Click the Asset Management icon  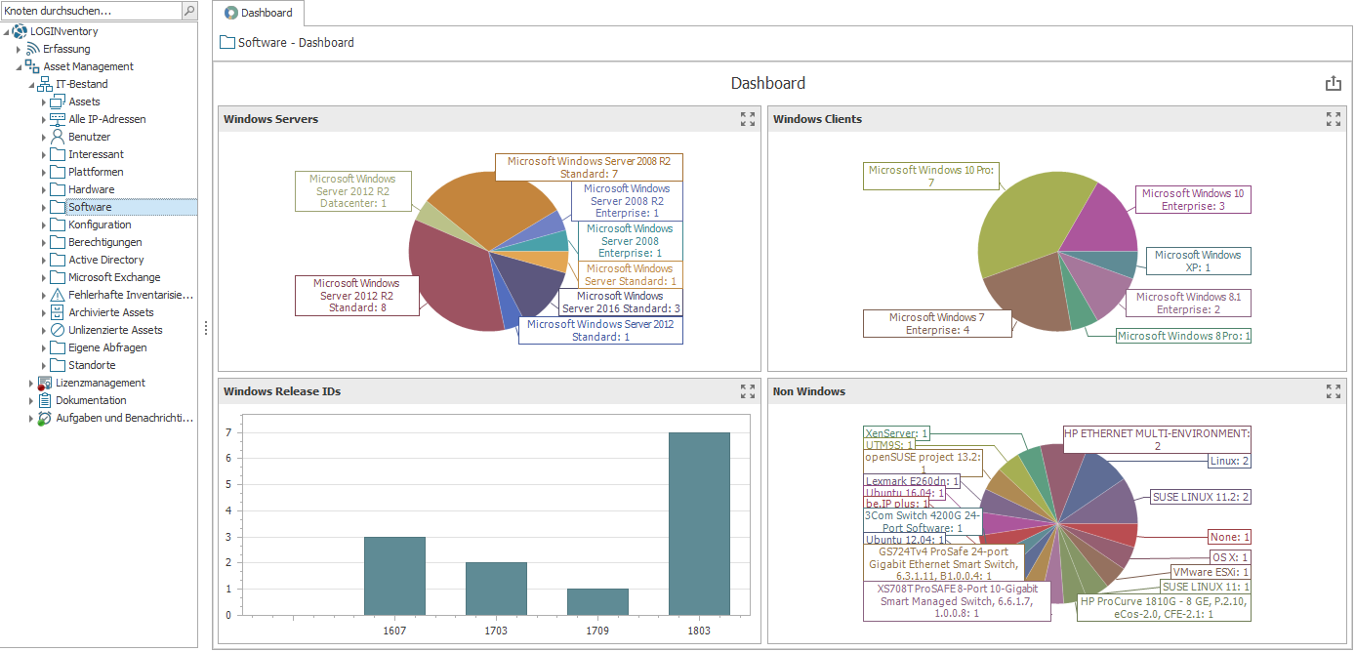tap(32, 66)
